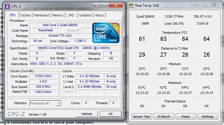Close the CPU-Z window
The width and height of the screenshot is (224, 125).
pyautogui.click(x=116, y=5)
